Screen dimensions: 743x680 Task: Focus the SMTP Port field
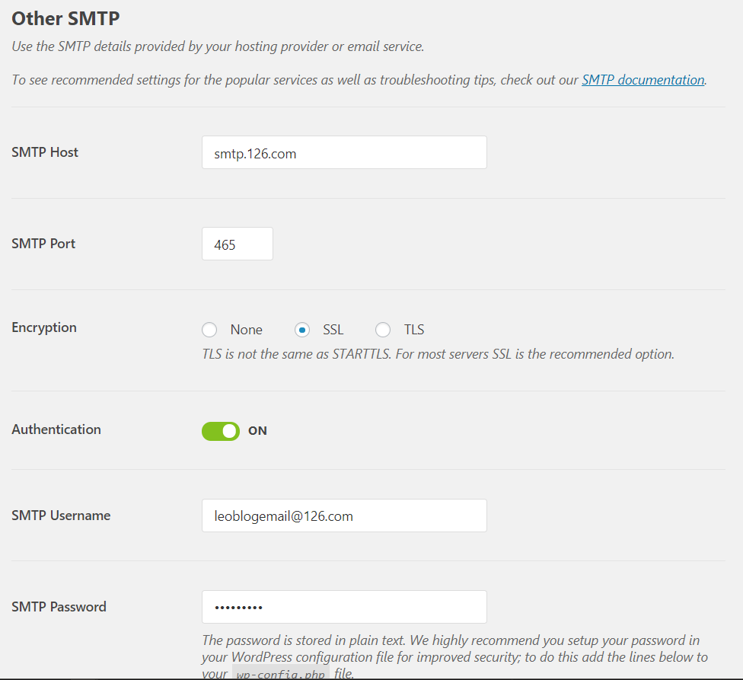237,244
